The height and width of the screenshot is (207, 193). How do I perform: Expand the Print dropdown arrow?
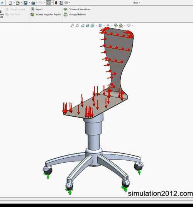click(x=37, y=3)
